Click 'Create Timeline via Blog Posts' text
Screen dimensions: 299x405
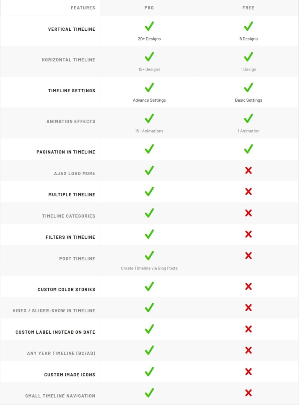tap(149, 268)
